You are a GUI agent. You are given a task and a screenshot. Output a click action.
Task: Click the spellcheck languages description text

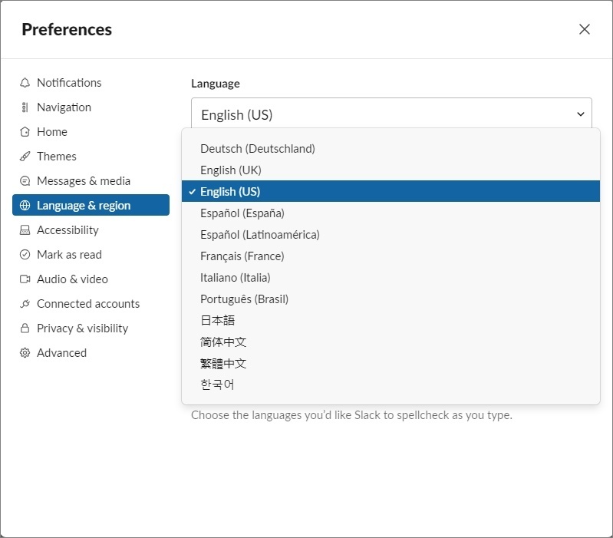(x=351, y=415)
